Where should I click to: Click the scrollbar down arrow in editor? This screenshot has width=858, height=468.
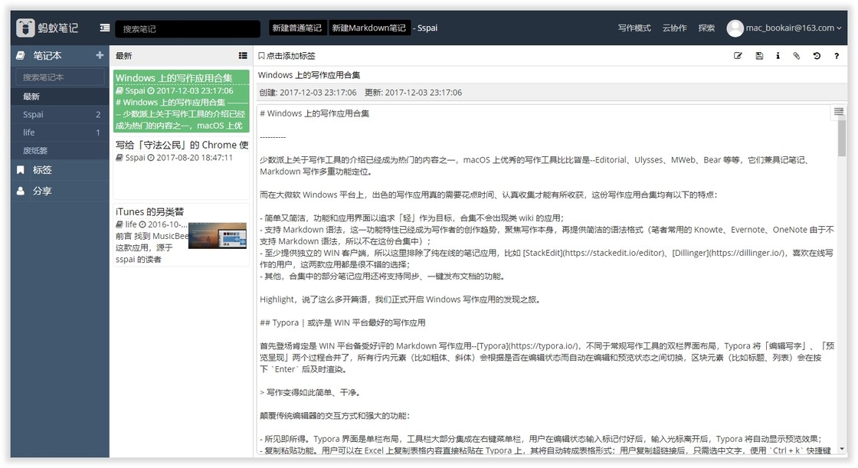[x=842, y=450]
